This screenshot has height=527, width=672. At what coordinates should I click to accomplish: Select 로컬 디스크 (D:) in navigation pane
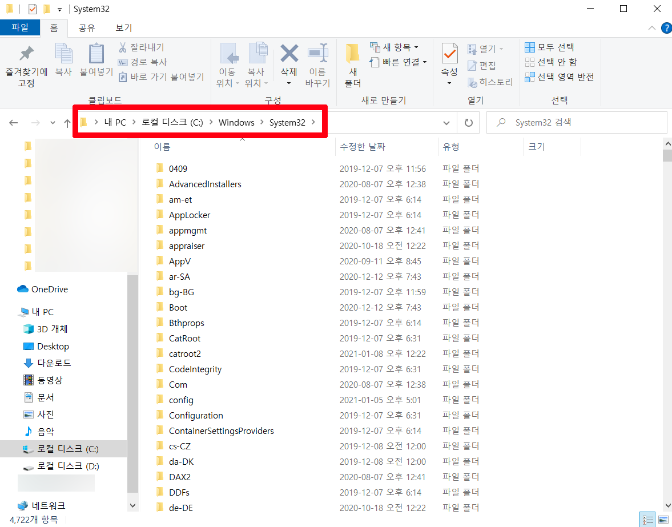tap(61, 466)
